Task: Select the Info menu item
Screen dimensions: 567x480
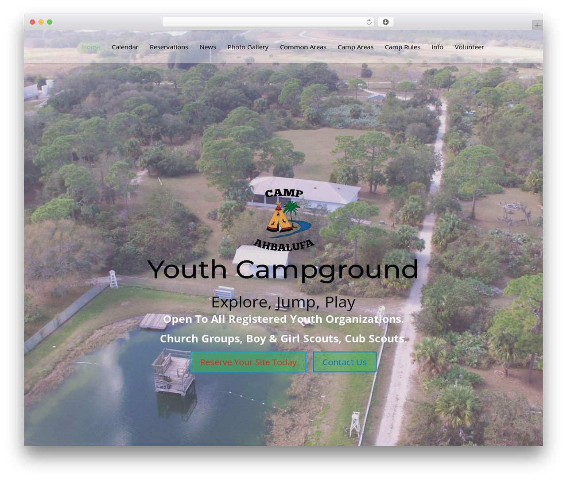Action: pyautogui.click(x=437, y=47)
